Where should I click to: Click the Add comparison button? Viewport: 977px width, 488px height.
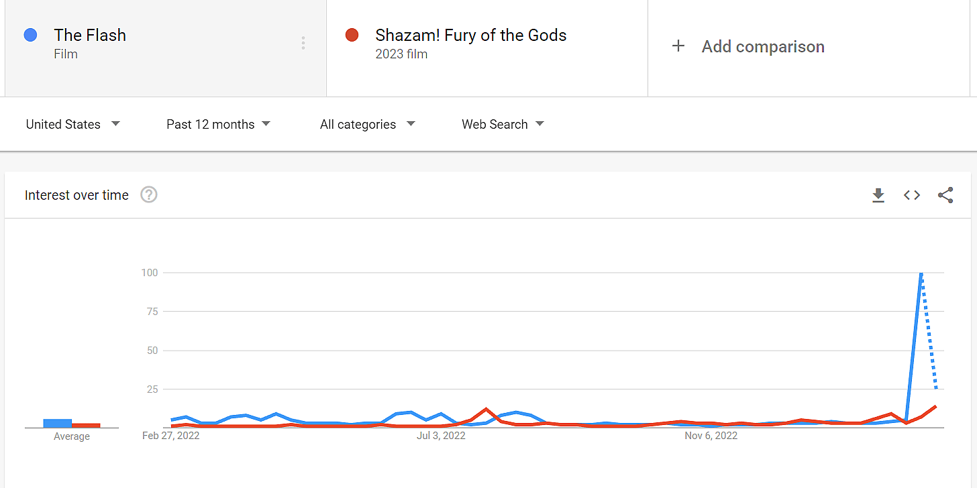coord(763,47)
